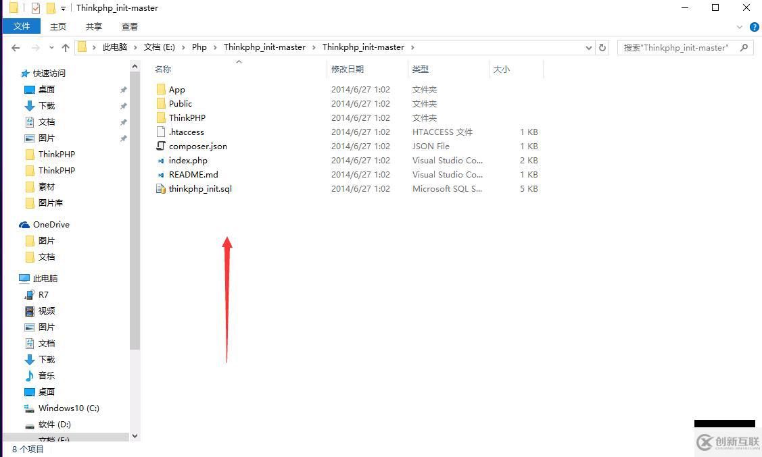Viewport: 762px width, 457px height.
Task: Click the sidebar vertical scrollbar thumb
Action: click(x=135, y=211)
